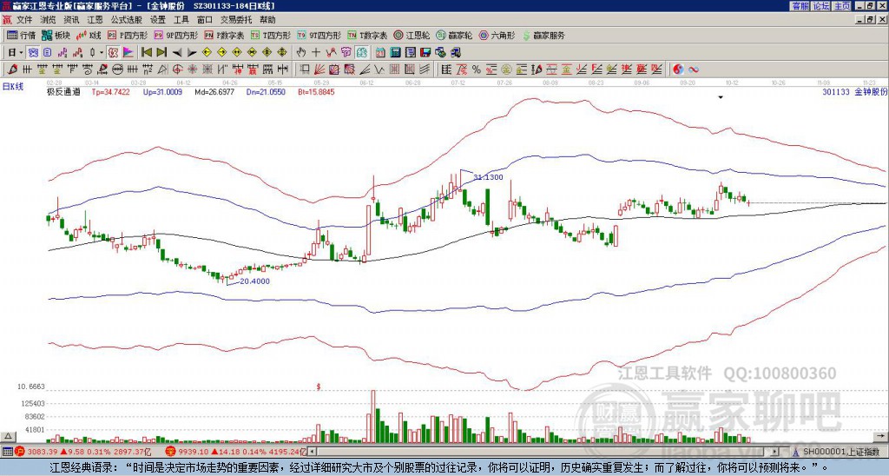Select the hand pan tool
The height and width of the screenshot is (476, 889).
(x=300, y=53)
